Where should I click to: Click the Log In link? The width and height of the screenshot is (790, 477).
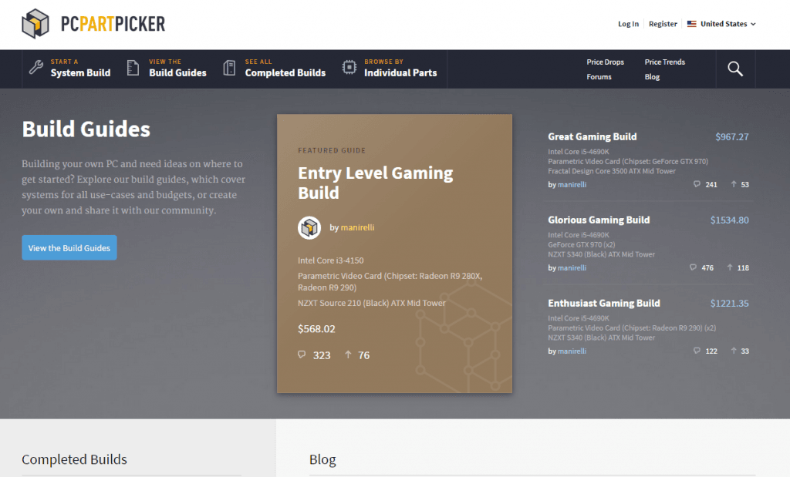(x=628, y=24)
